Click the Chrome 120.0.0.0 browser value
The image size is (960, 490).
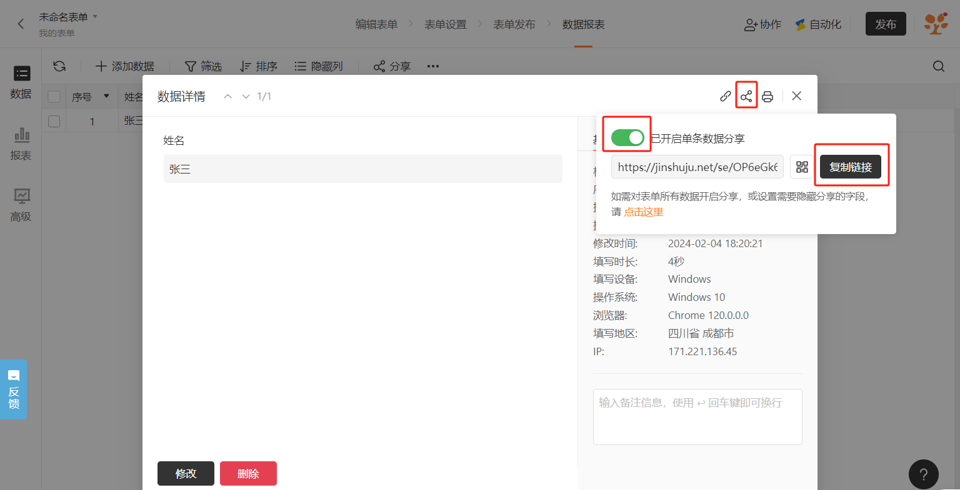(x=708, y=315)
